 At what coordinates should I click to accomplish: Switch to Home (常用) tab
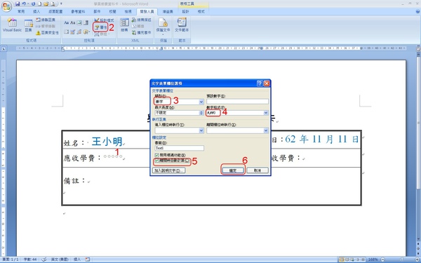click(21, 12)
